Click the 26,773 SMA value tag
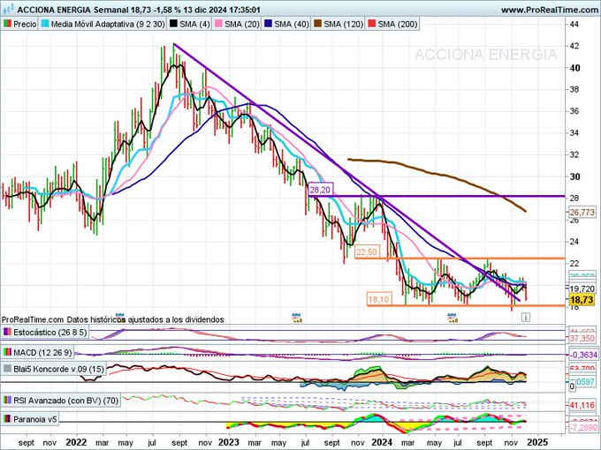601x450 pixels. point(582,213)
